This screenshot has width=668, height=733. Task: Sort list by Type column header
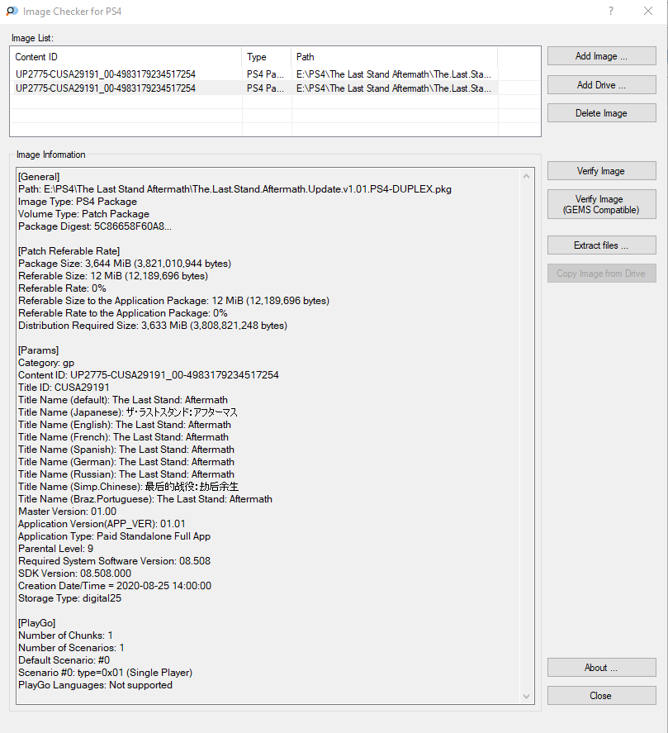click(x=266, y=57)
